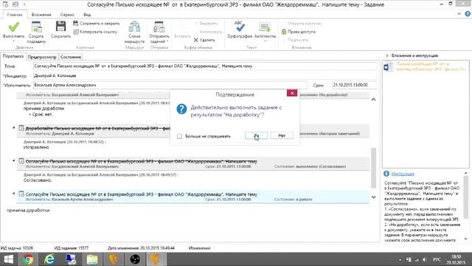This screenshot has width=472, height=266.
Task: Click the volume icon in system tray
Action: [x=425, y=259]
